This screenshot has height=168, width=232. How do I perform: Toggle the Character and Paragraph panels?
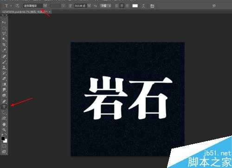pos(152,6)
